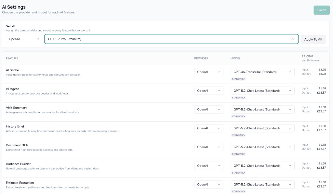
Task: Open AI Scribe model dropdown
Action: coord(262,72)
